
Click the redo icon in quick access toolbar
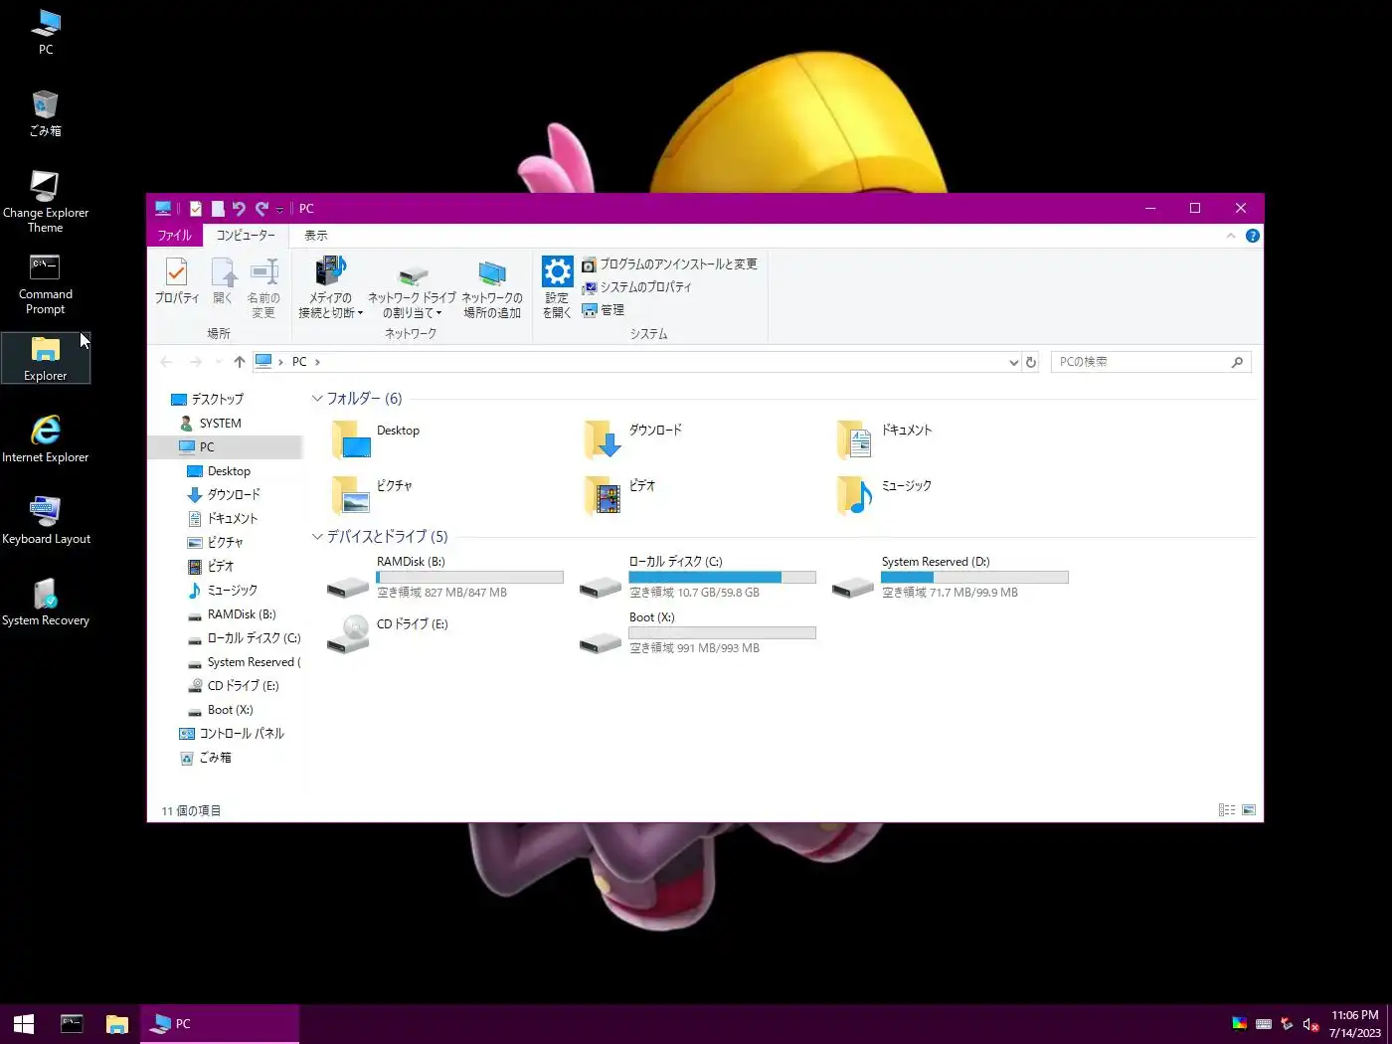pos(261,209)
